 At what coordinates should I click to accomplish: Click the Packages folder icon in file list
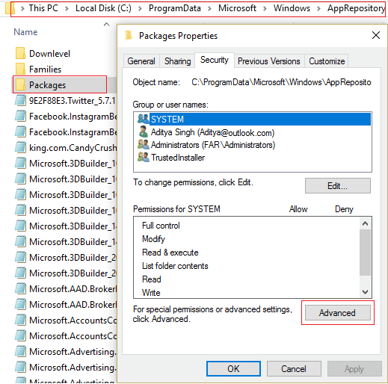20,84
